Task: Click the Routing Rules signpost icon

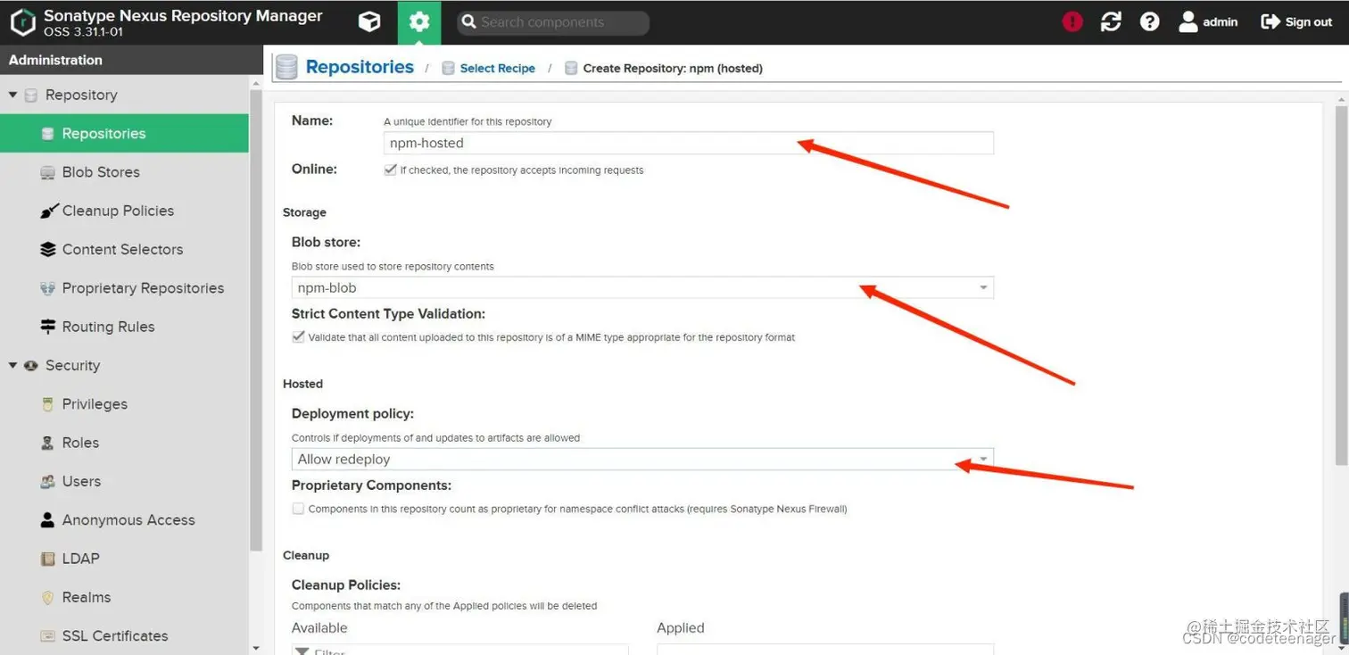Action: 48,327
